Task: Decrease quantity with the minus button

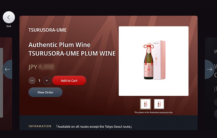Action: [32, 81]
